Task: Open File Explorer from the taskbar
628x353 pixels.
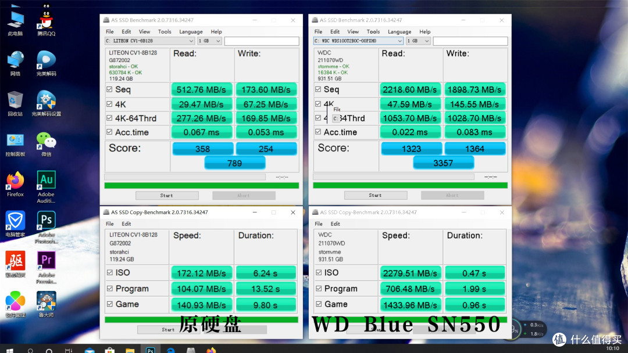Action: 130,350
